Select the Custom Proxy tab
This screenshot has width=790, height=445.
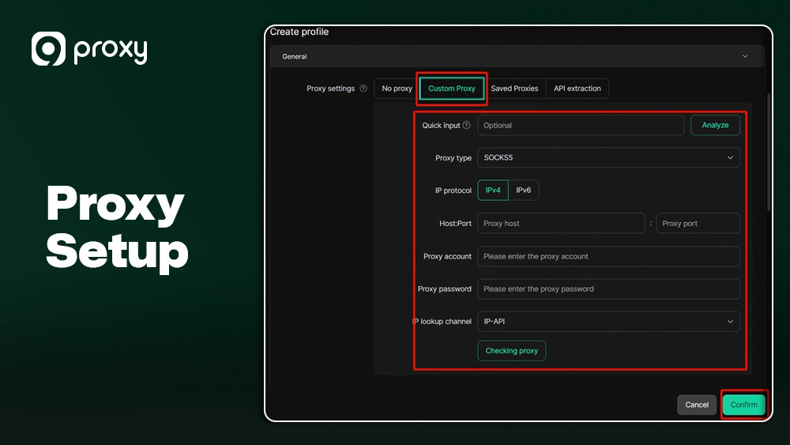(451, 89)
